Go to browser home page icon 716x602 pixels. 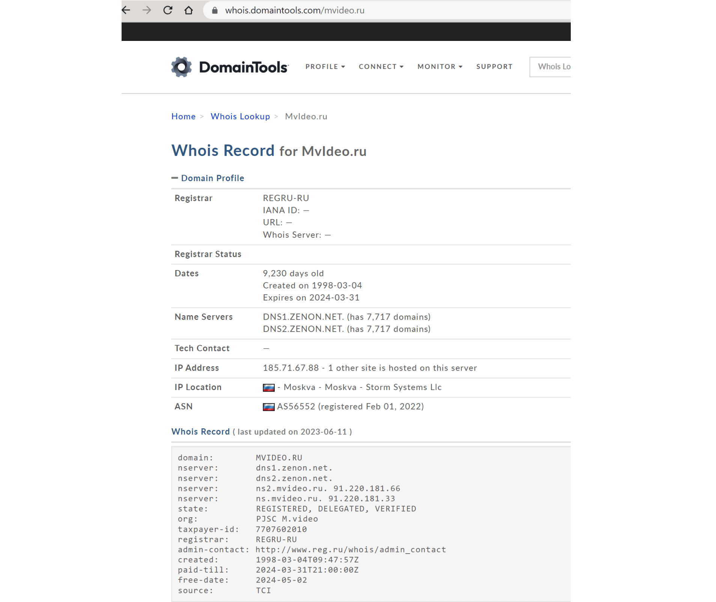click(188, 10)
